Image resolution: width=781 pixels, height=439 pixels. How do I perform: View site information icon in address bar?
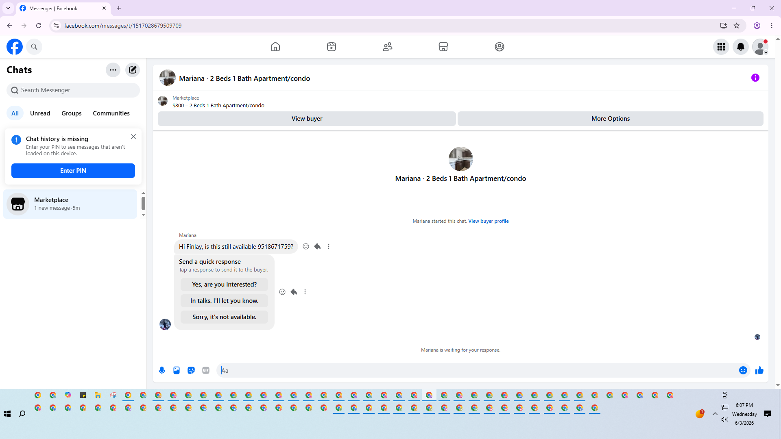click(x=56, y=26)
